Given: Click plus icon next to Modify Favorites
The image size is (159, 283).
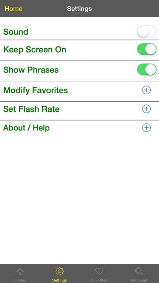Looking at the screenshot, I should 147,90.
